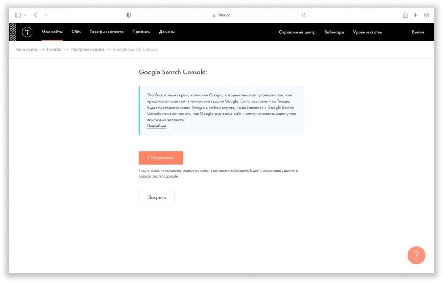The height and width of the screenshot is (283, 443).
Task: Reload the page with the refresh icon
Action: pos(304,15)
